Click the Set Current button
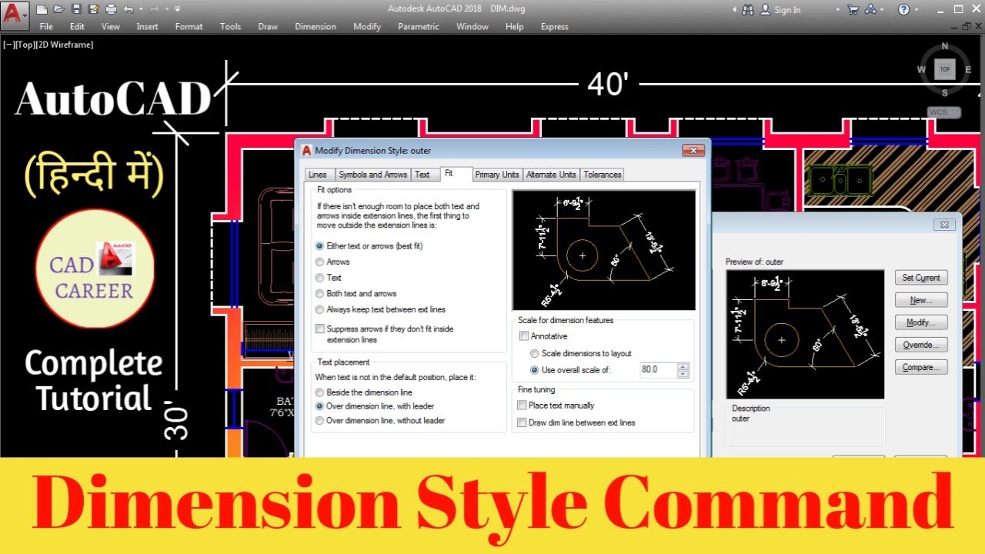 coord(921,278)
